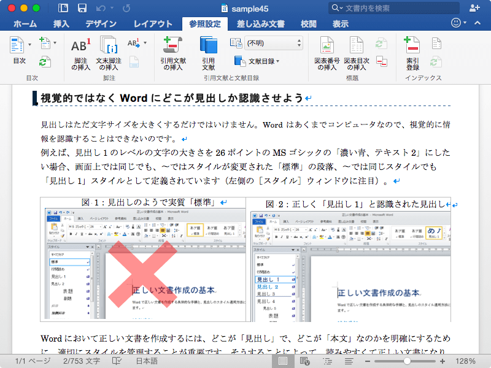Click the 1/1 ページ status indicator
491x368 pixels.
pos(33,361)
